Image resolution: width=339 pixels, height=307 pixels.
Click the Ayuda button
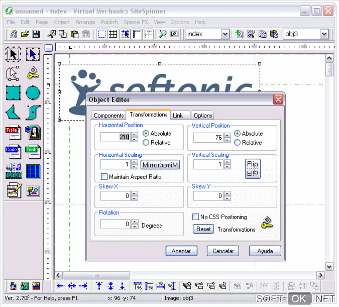pos(265,251)
